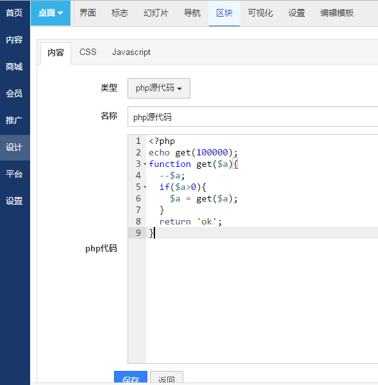This screenshot has height=385, width=378.
Task: Switch to the CSS panel tab
Action: point(88,52)
